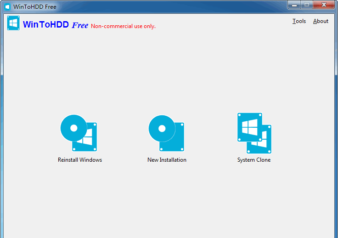Click the WinToHDD logo icon in header
Viewport: 338px width, 238px height.
click(13, 23)
